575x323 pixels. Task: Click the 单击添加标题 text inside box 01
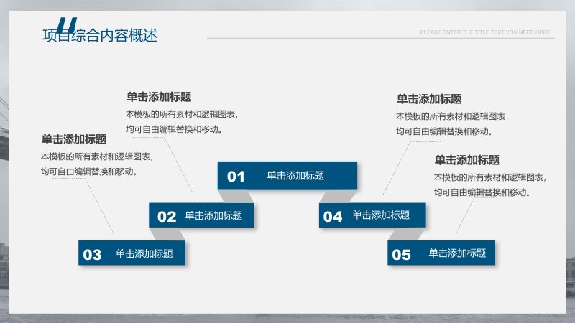tap(295, 175)
